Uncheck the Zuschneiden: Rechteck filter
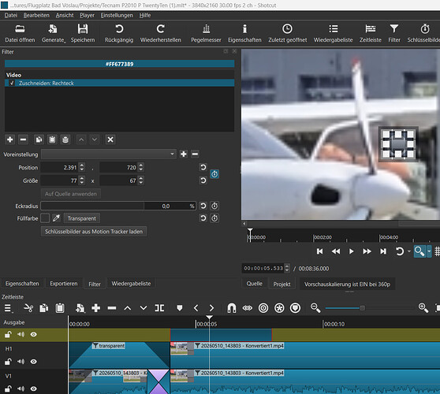Screen dimensions: 440x394 click(x=12, y=83)
